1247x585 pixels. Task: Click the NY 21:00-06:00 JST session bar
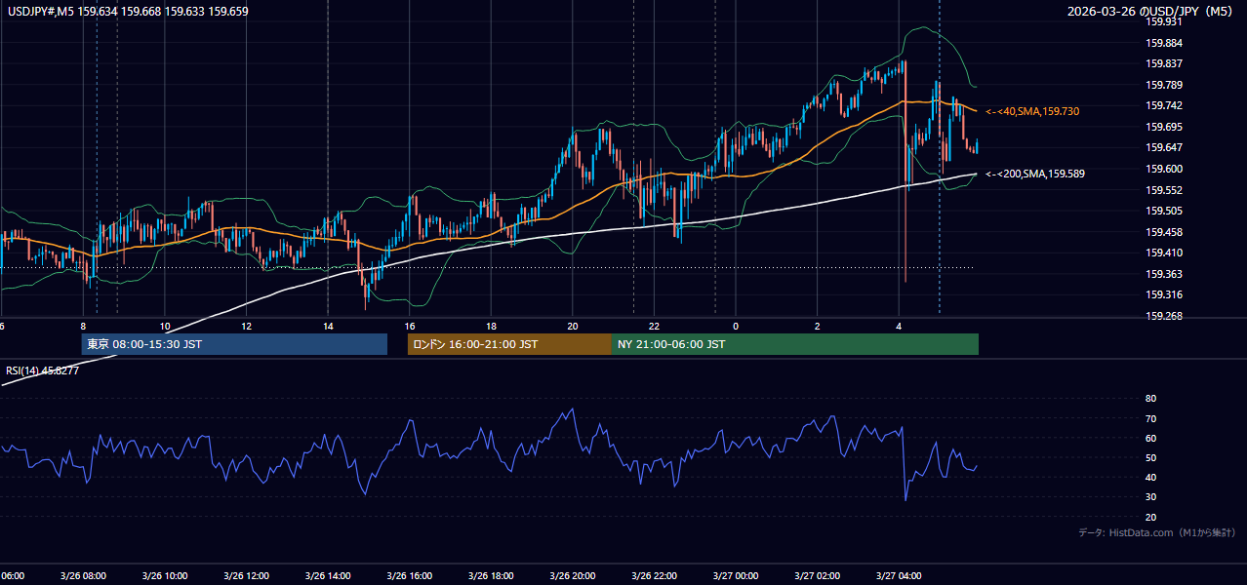[x=795, y=344]
